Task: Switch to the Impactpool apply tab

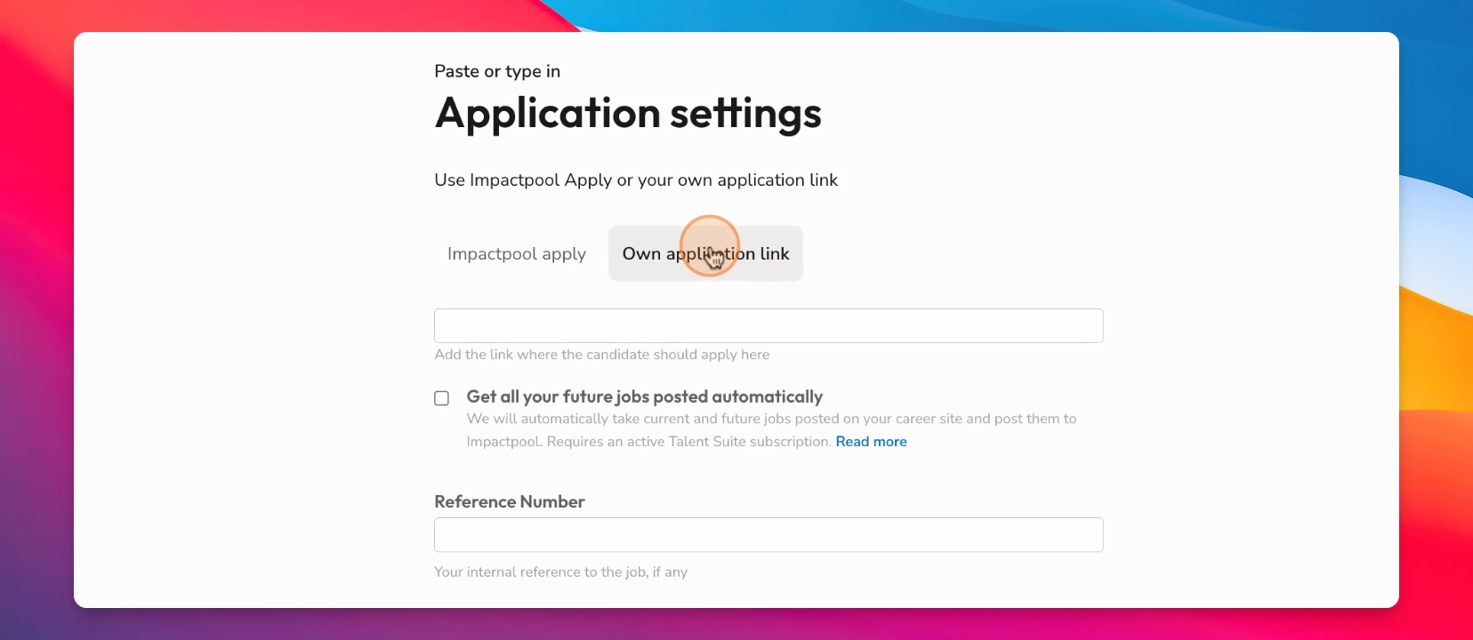Action: pyautogui.click(x=516, y=254)
